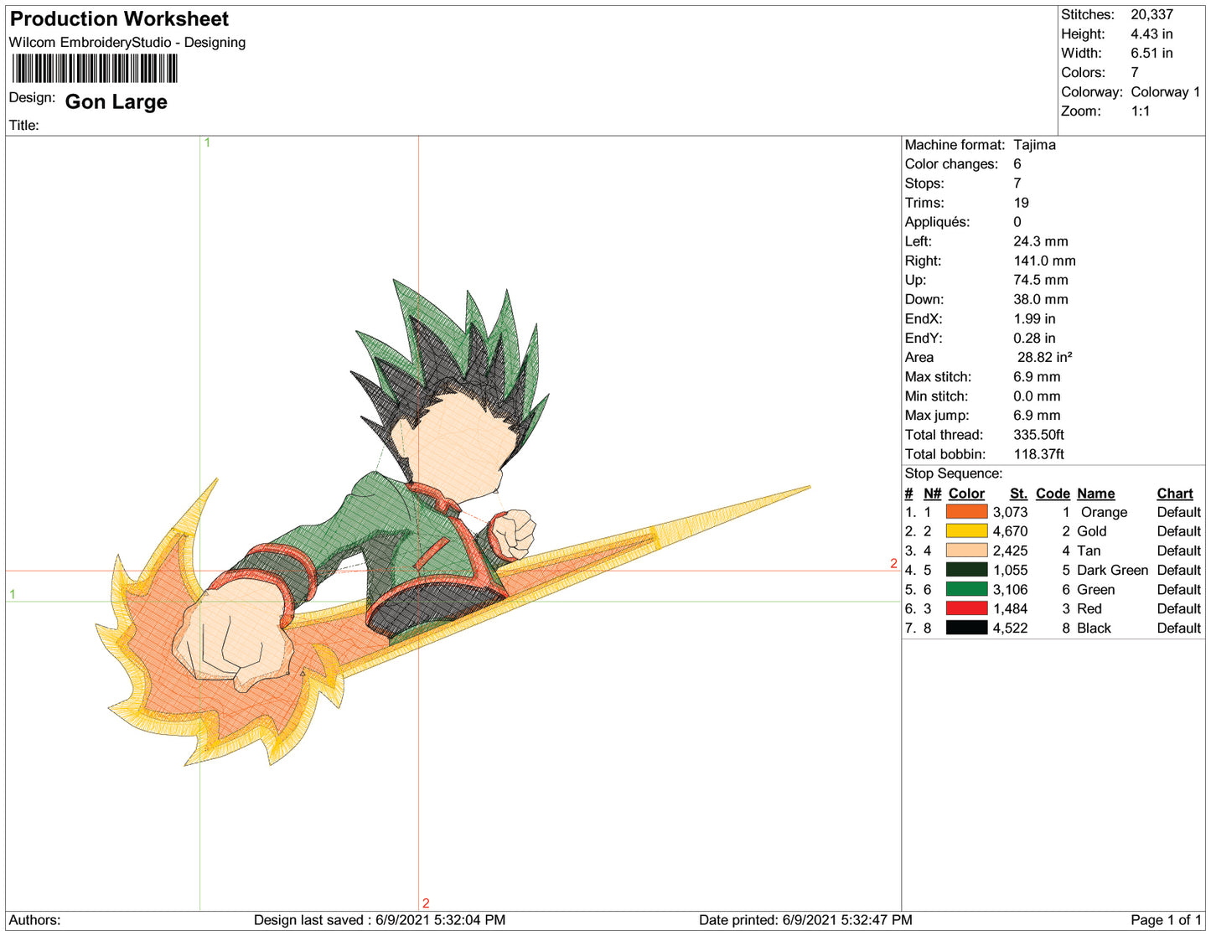Click the Width value '6.51 in'
The height and width of the screenshot is (936, 1211).
click(x=1151, y=53)
